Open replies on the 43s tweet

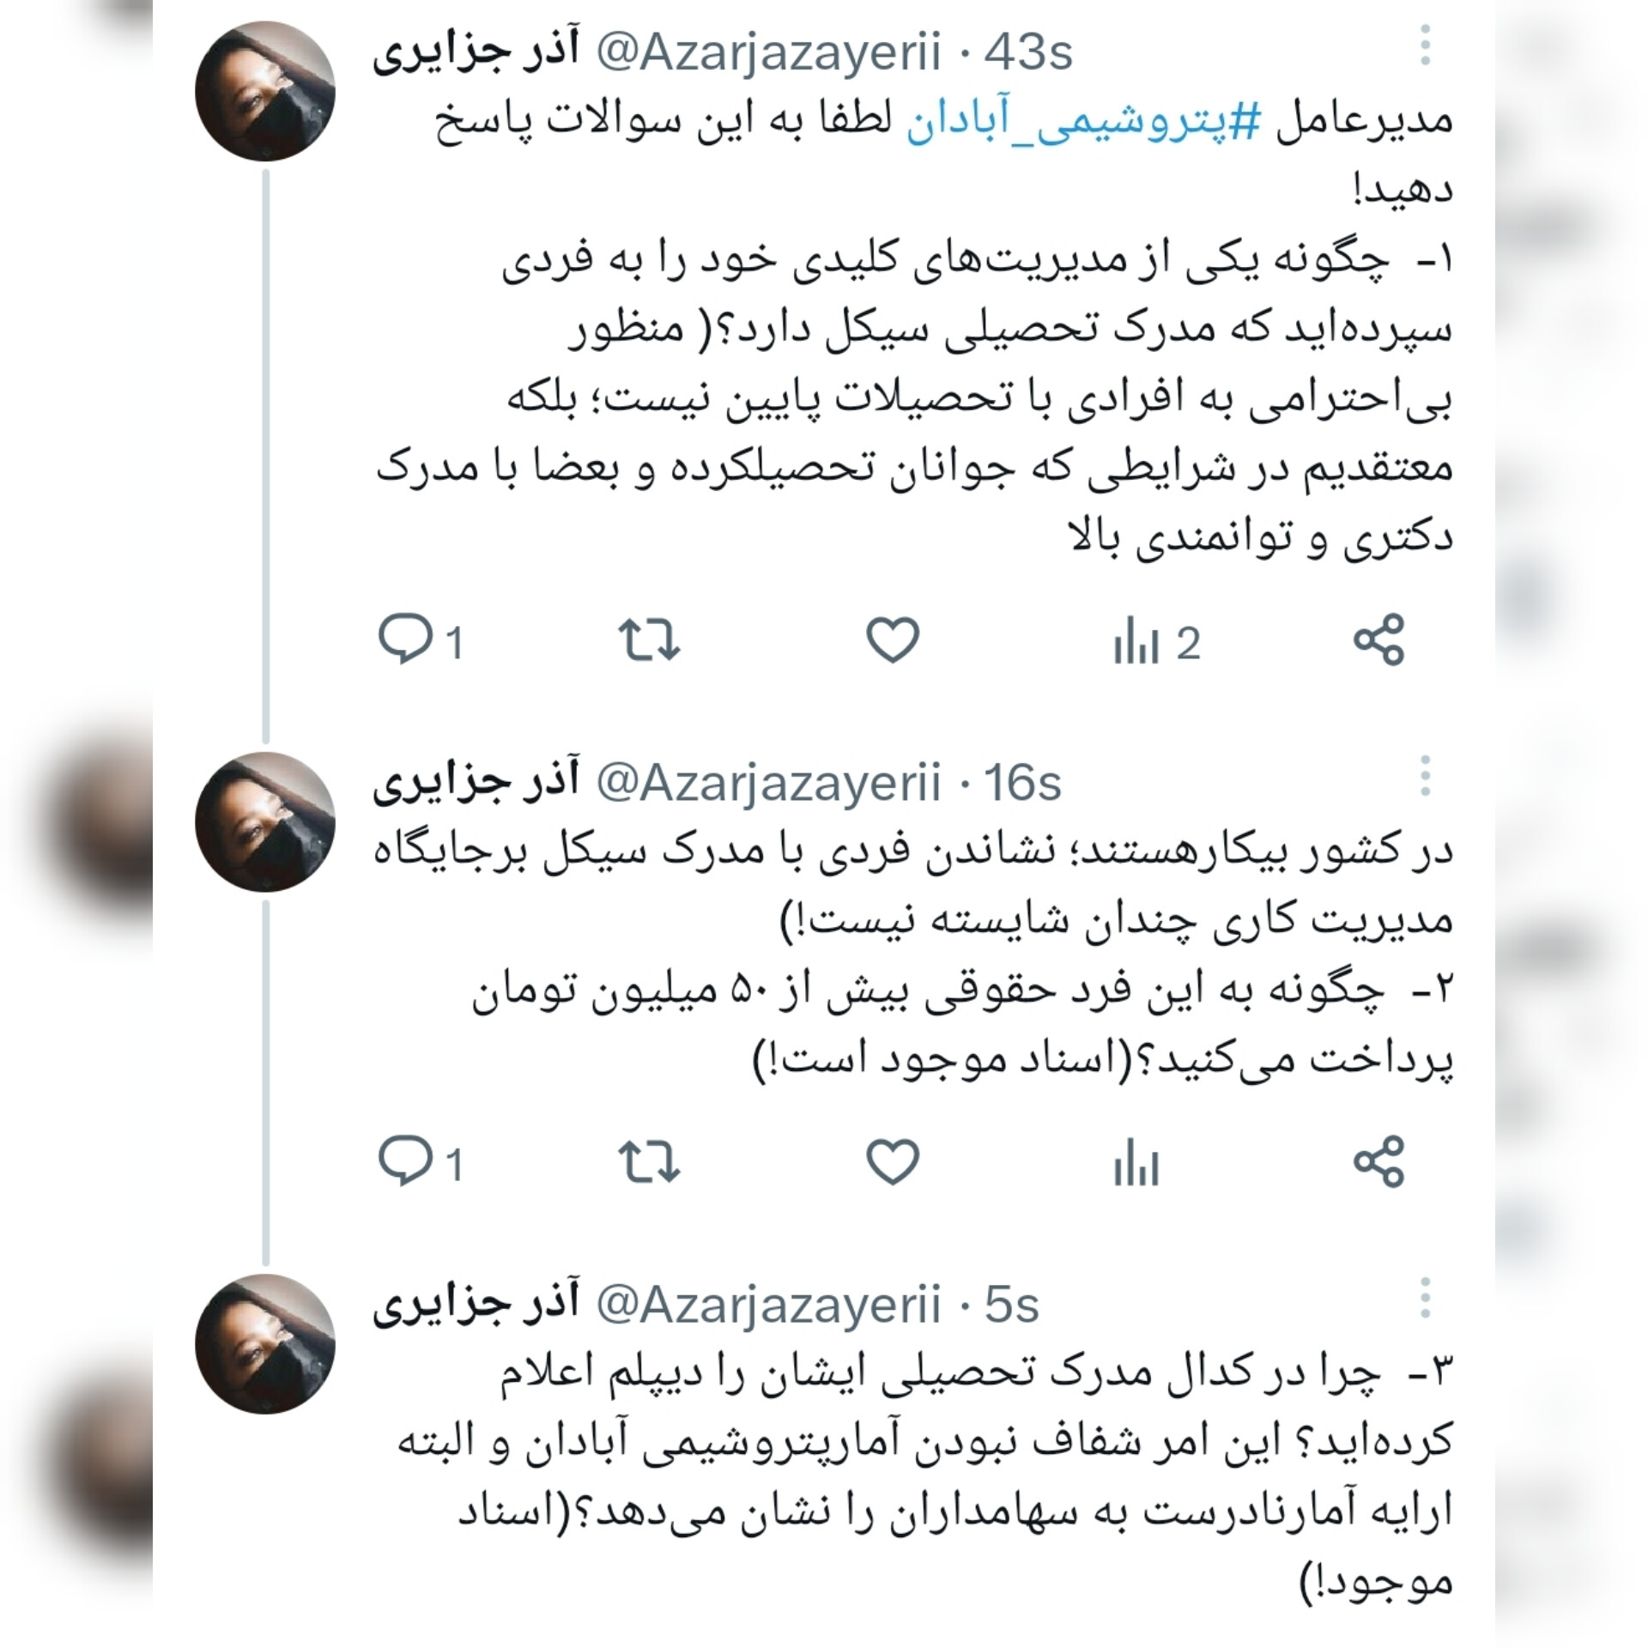click(x=421, y=640)
